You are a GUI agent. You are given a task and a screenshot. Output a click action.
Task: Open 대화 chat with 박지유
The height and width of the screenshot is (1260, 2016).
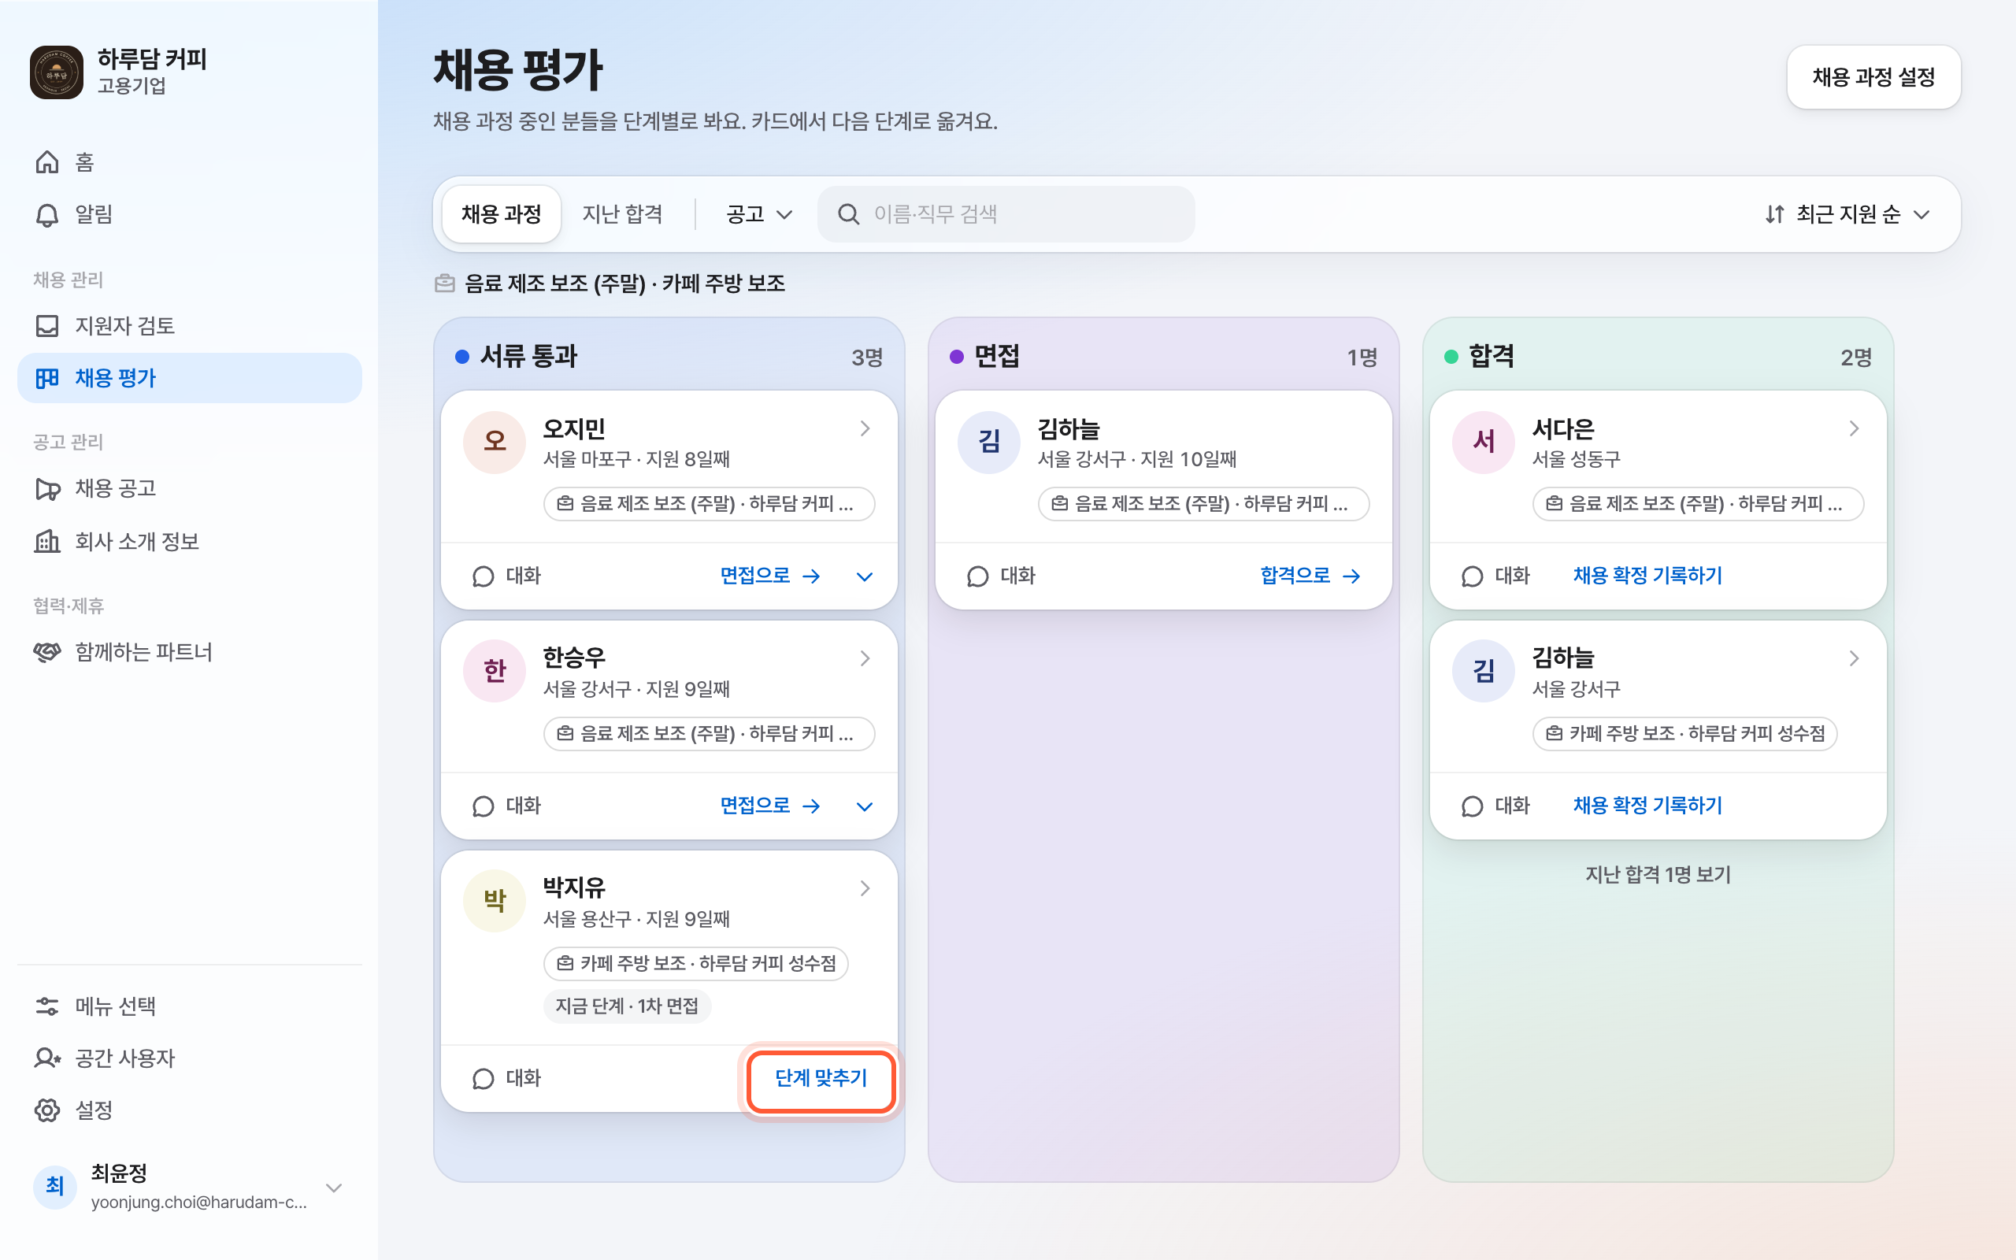pos(506,1078)
